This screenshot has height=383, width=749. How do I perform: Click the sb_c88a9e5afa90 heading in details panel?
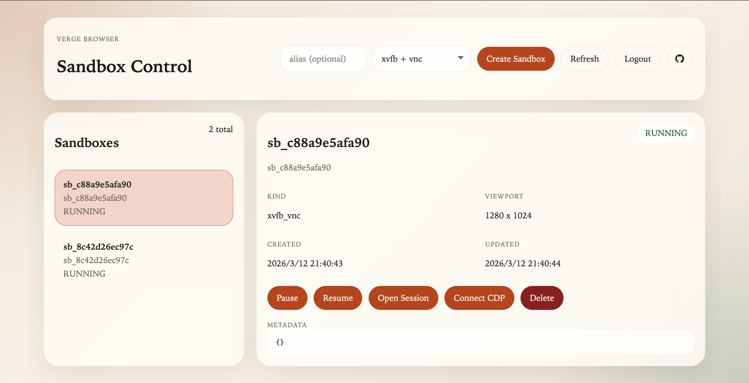coord(318,143)
